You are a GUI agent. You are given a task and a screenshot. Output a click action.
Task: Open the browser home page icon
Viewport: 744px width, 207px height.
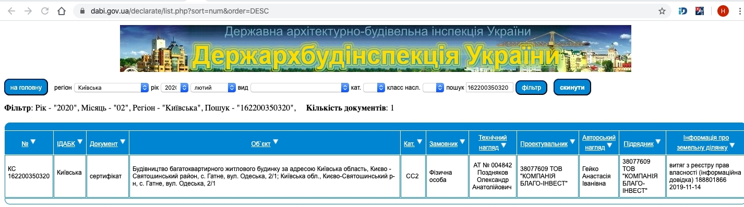point(62,11)
